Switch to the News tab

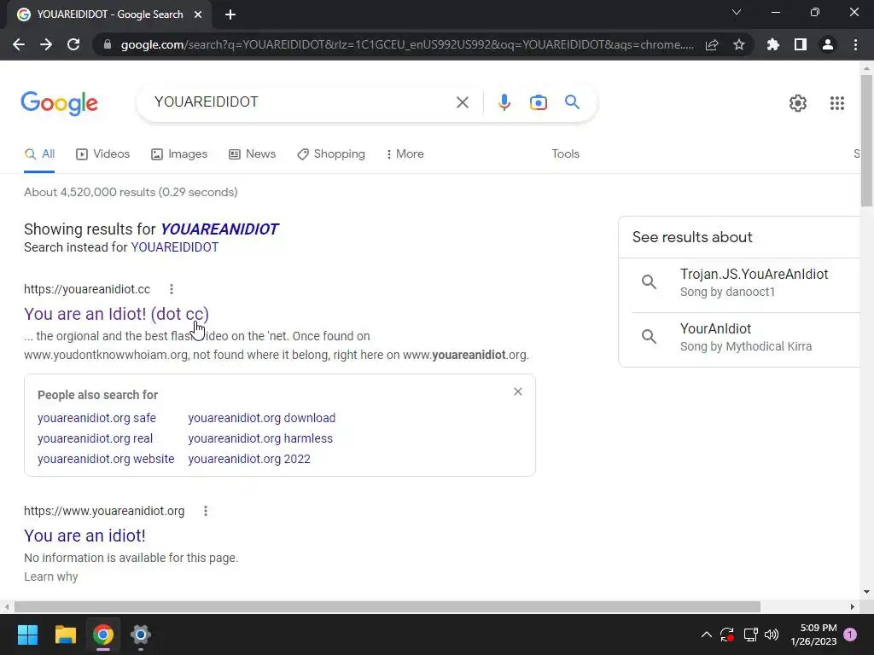(x=253, y=154)
